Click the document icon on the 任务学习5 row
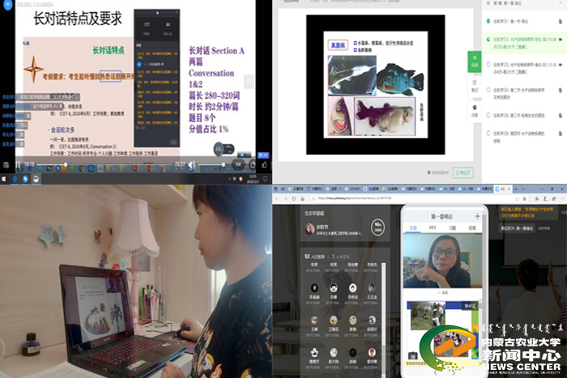This screenshot has height=378, width=567. (x=561, y=115)
